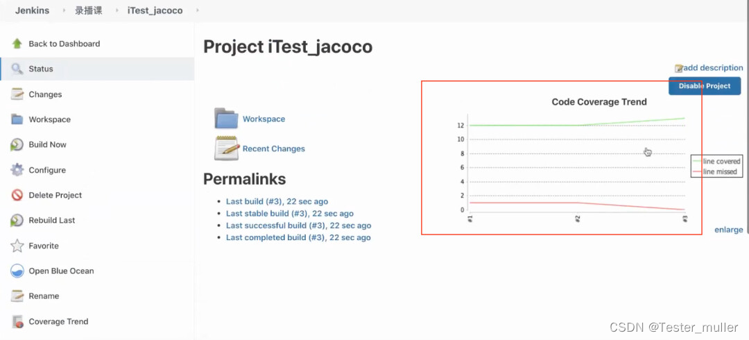This screenshot has width=749, height=340.
Task: Click the Delete Project prohibition icon
Action: click(x=17, y=195)
